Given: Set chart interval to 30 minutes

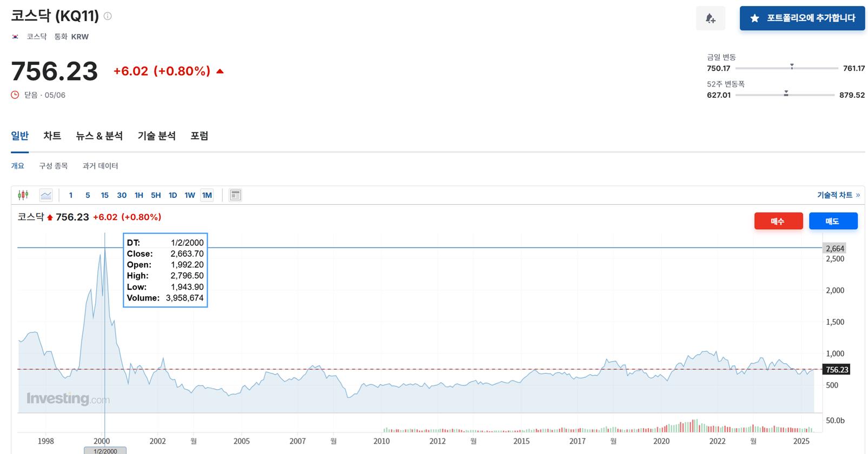Looking at the screenshot, I should point(122,195).
